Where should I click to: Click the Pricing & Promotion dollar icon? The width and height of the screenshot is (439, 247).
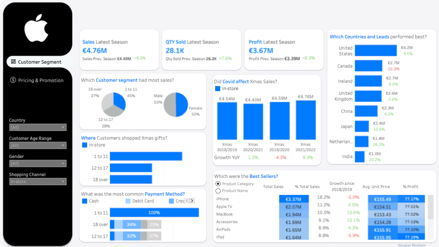(13, 80)
